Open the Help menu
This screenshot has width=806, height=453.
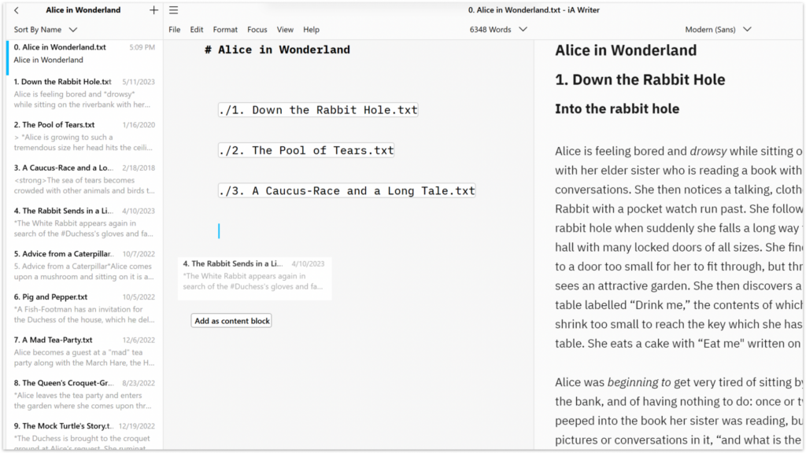point(311,30)
